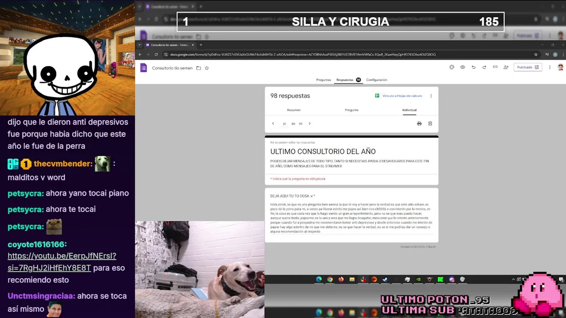Open the Forms more options menu
566x318 pixels.
tap(550, 67)
